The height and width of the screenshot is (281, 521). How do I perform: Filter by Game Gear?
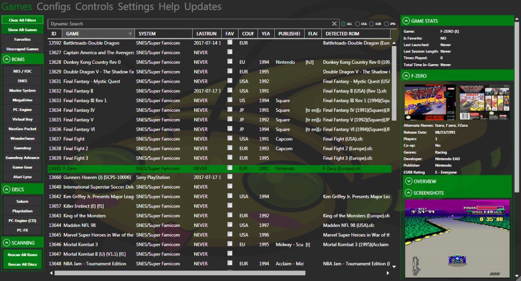tap(22, 167)
